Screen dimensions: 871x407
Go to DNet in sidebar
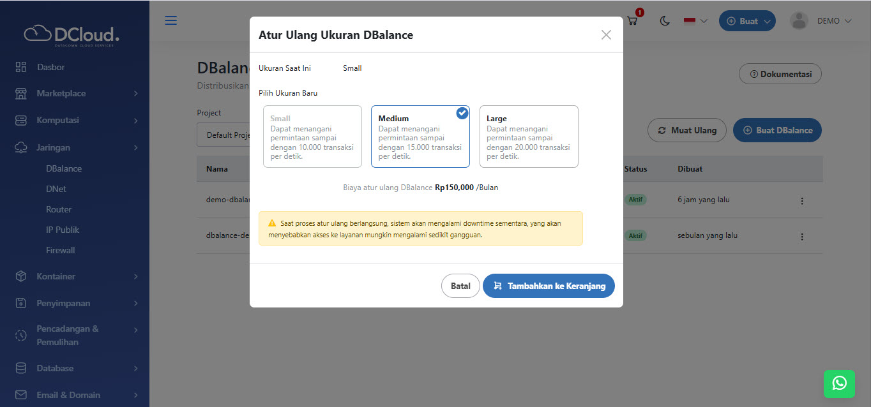coord(56,189)
